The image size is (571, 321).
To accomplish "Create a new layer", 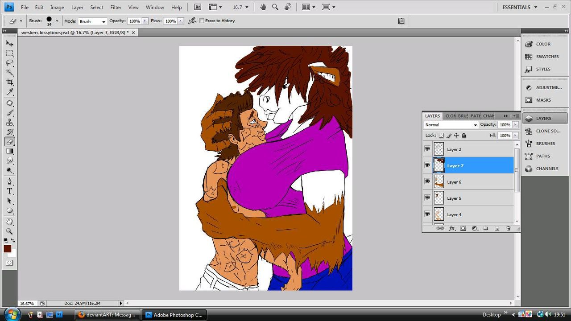I will tap(497, 228).
